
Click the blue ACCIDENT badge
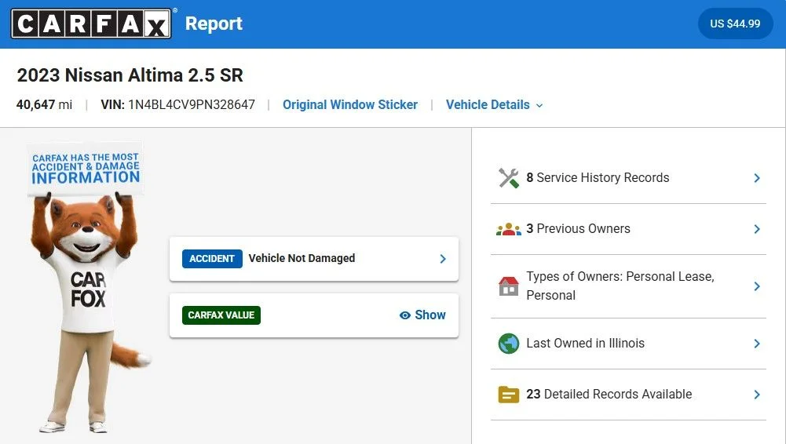pos(212,259)
